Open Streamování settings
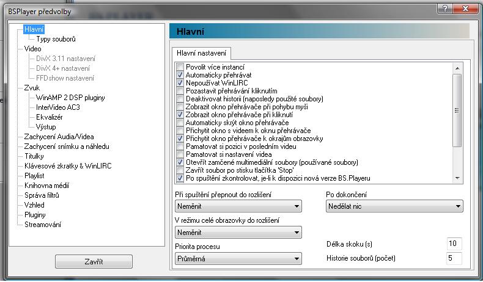 pos(43,225)
